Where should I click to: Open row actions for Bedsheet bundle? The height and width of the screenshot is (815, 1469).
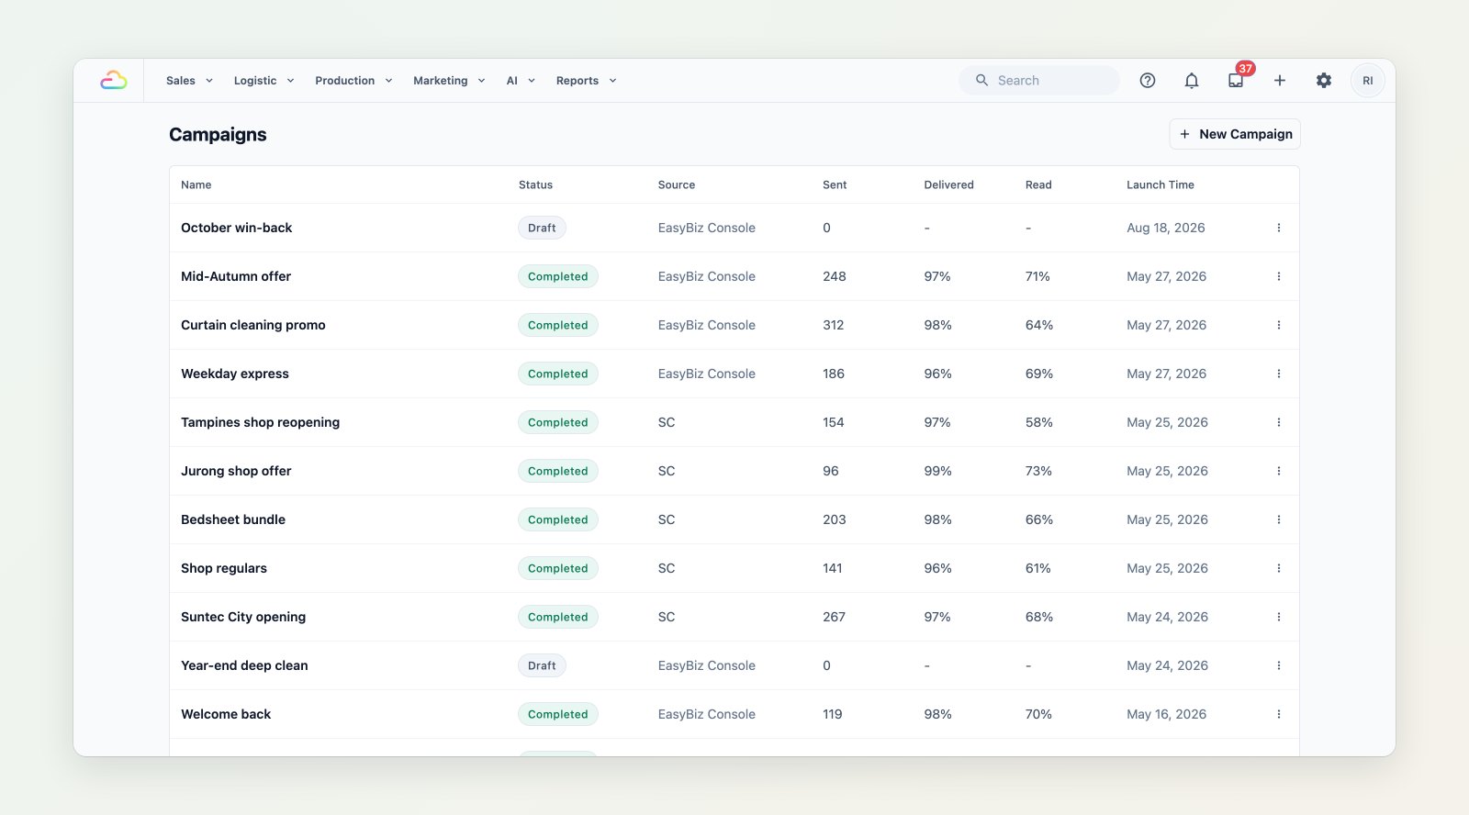point(1279,519)
